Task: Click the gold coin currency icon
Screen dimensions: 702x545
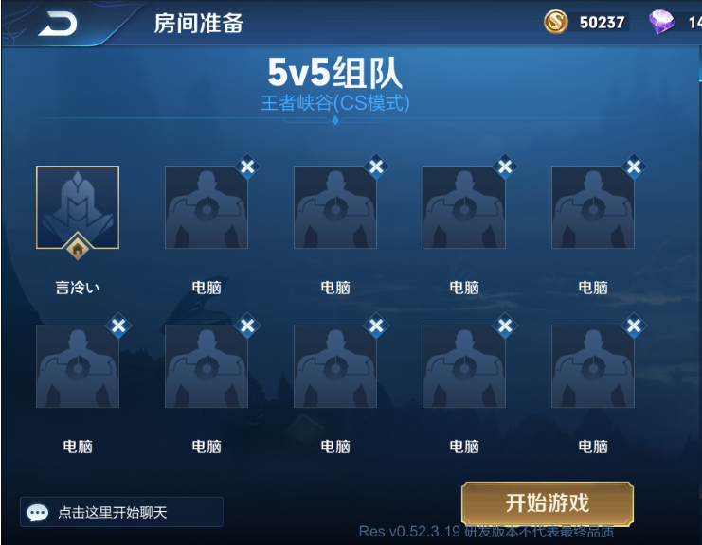Action: [x=555, y=22]
